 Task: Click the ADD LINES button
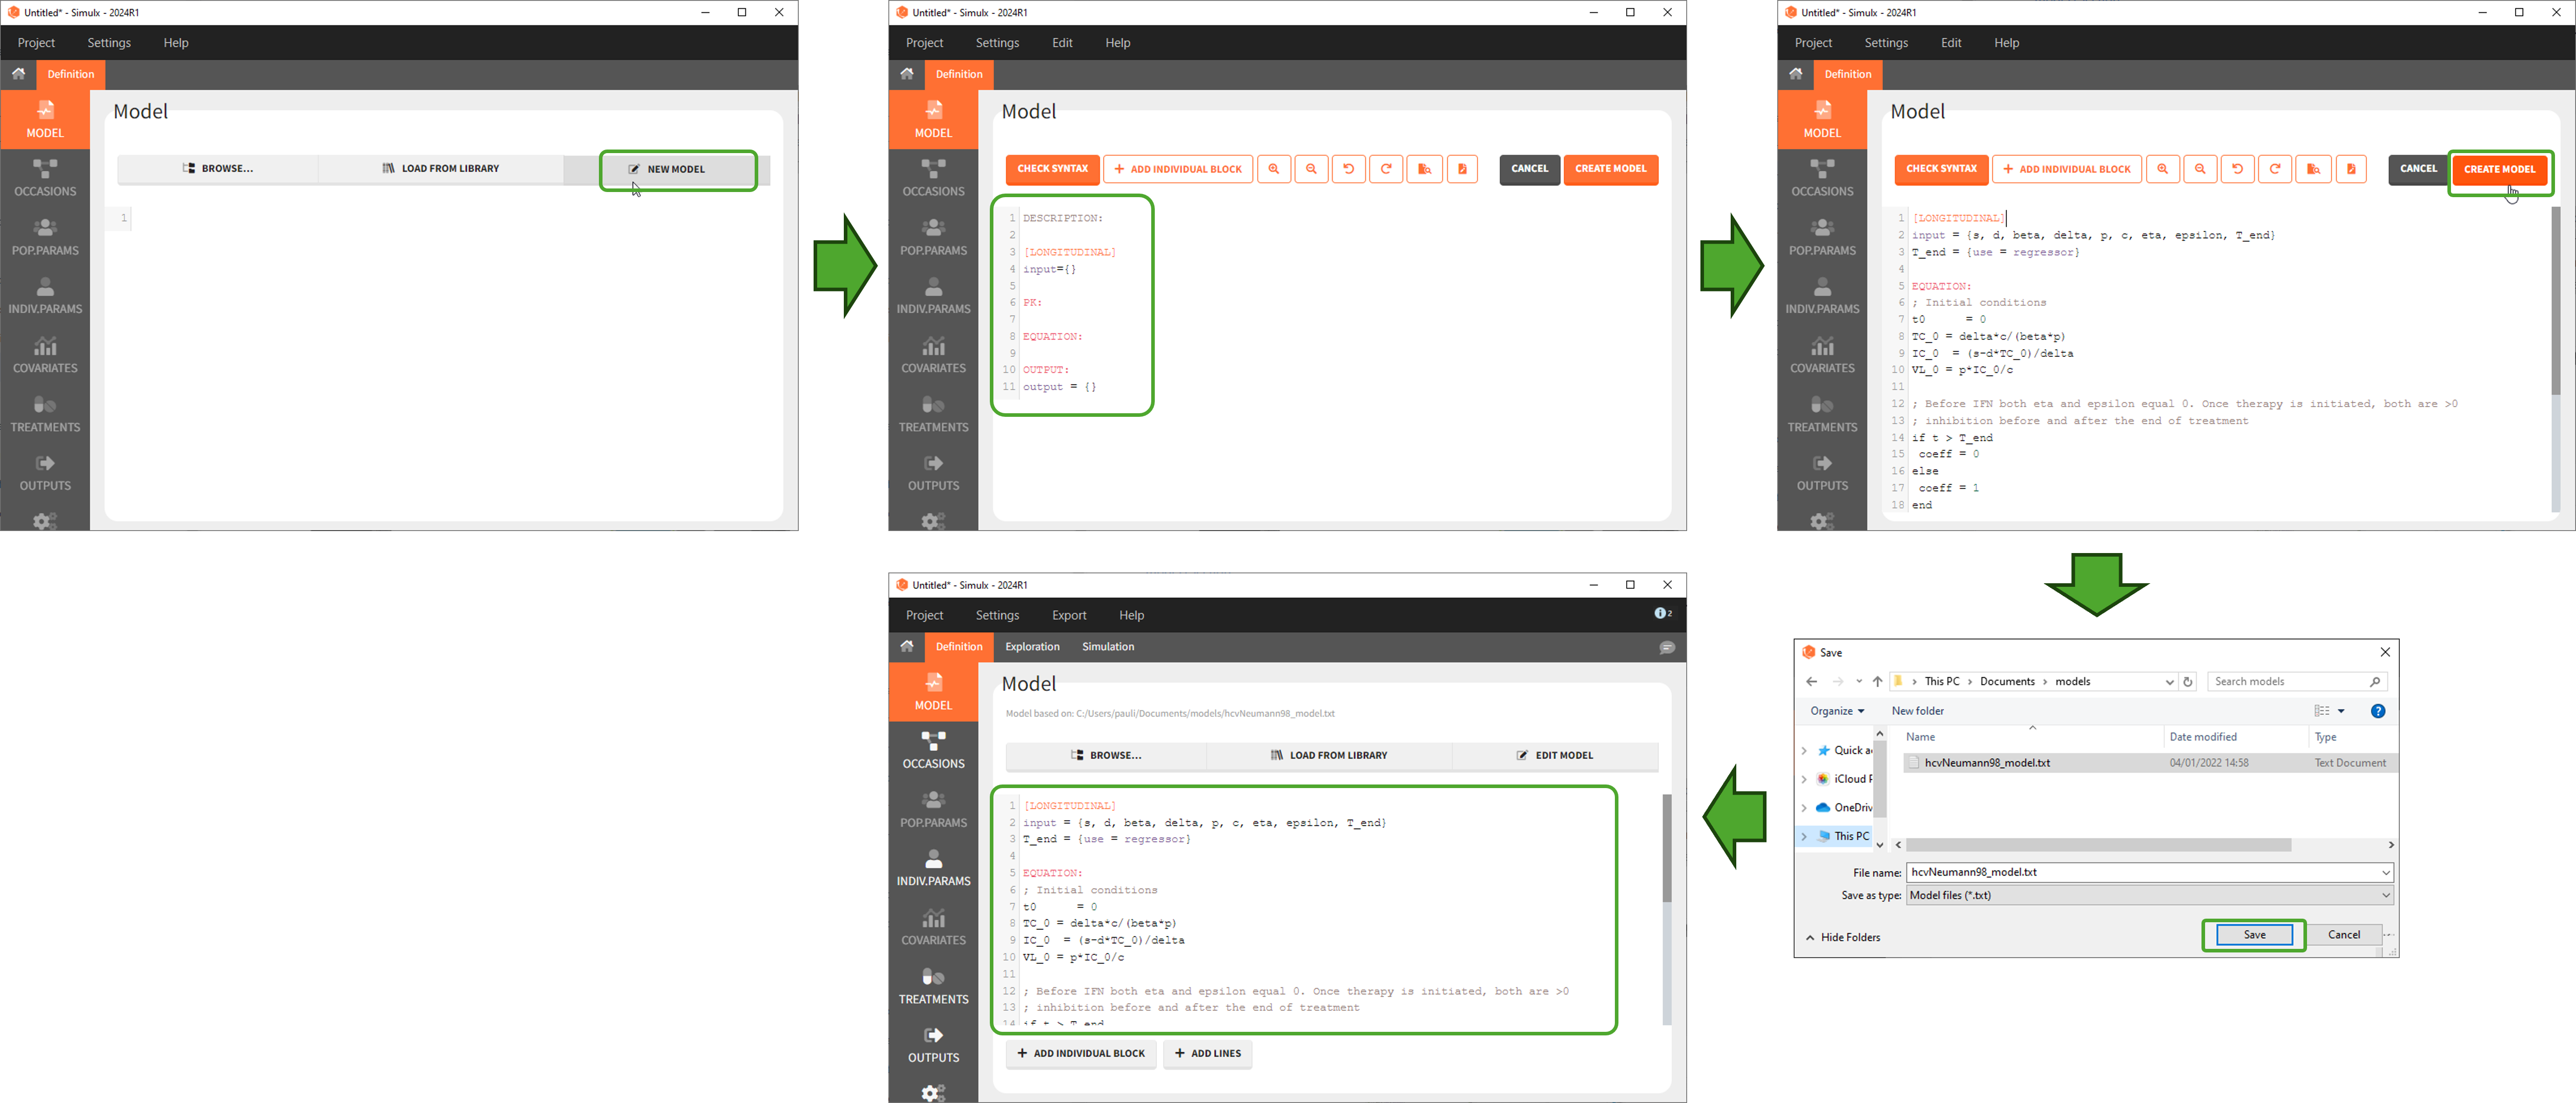(1207, 1054)
